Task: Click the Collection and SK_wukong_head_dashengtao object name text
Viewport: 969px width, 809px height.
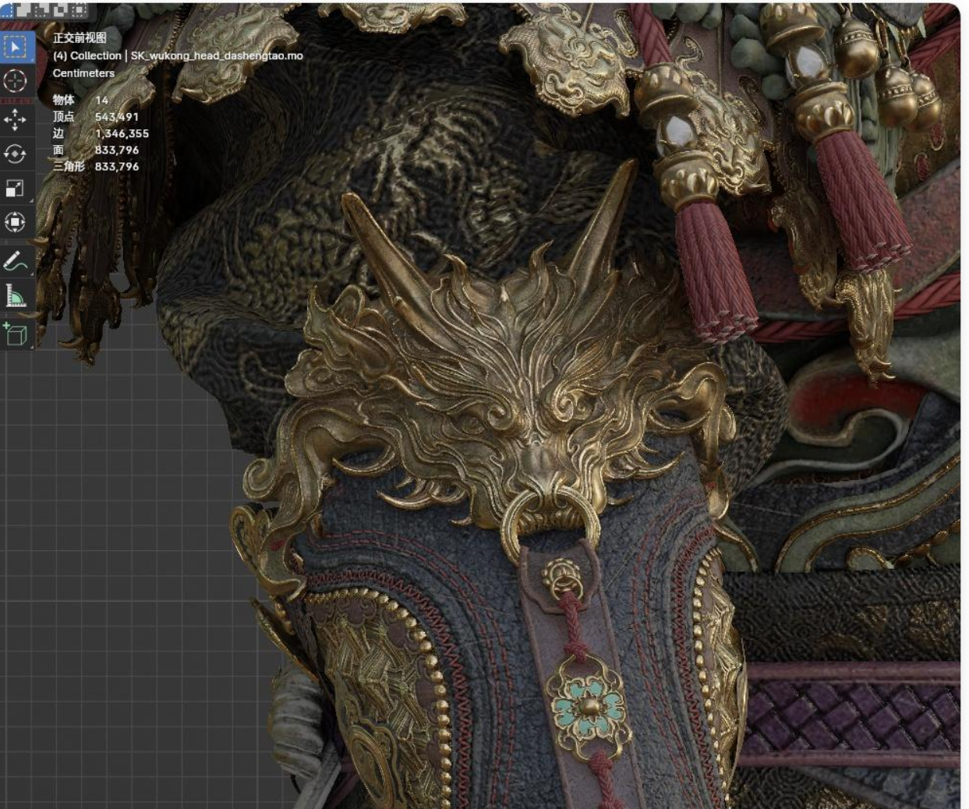Action: [x=178, y=55]
